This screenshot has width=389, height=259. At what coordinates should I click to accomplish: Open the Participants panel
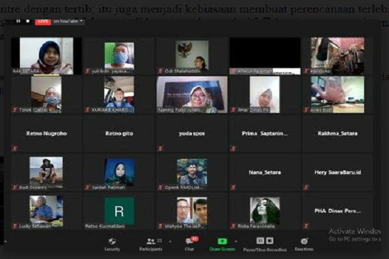click(151, 245)
